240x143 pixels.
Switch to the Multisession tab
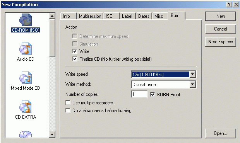tap(90, 16)
